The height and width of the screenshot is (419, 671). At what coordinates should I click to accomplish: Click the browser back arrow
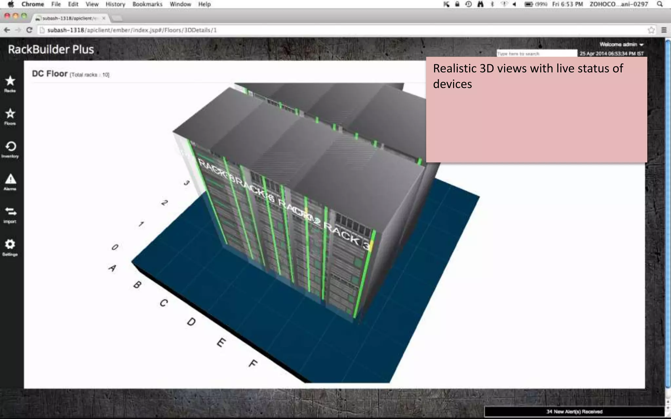click(x=7, y=30)
